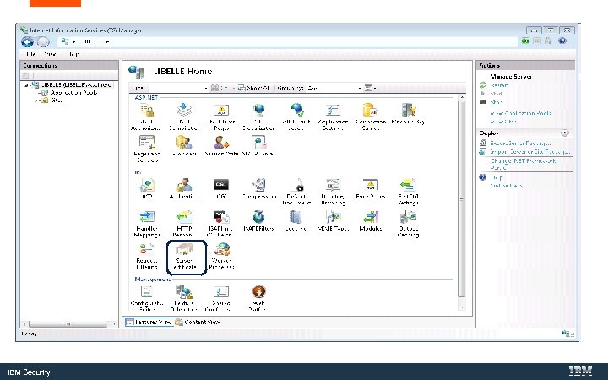Open Application Settings feature
The height and width of the screenshot is (380, 608).
click(x=333, y=117)
